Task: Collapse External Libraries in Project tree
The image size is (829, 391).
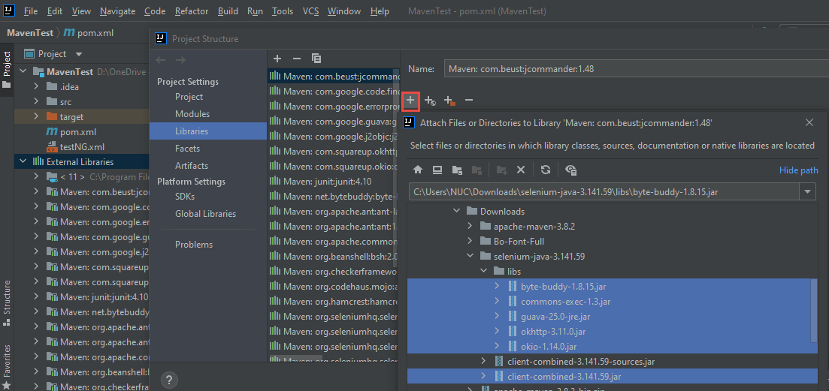Action: click(23, 161)
